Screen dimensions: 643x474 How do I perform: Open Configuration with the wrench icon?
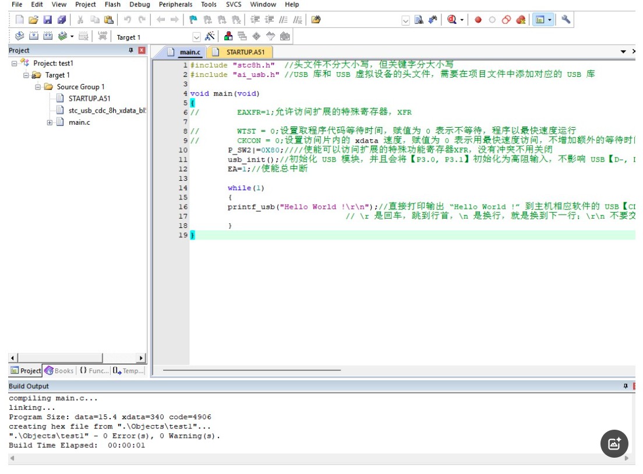pos(566,19)
